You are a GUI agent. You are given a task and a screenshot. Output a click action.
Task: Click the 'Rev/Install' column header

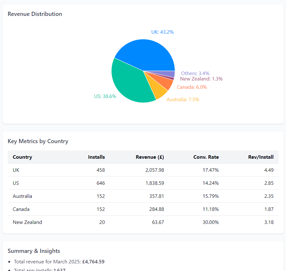[x=261, y=157]
